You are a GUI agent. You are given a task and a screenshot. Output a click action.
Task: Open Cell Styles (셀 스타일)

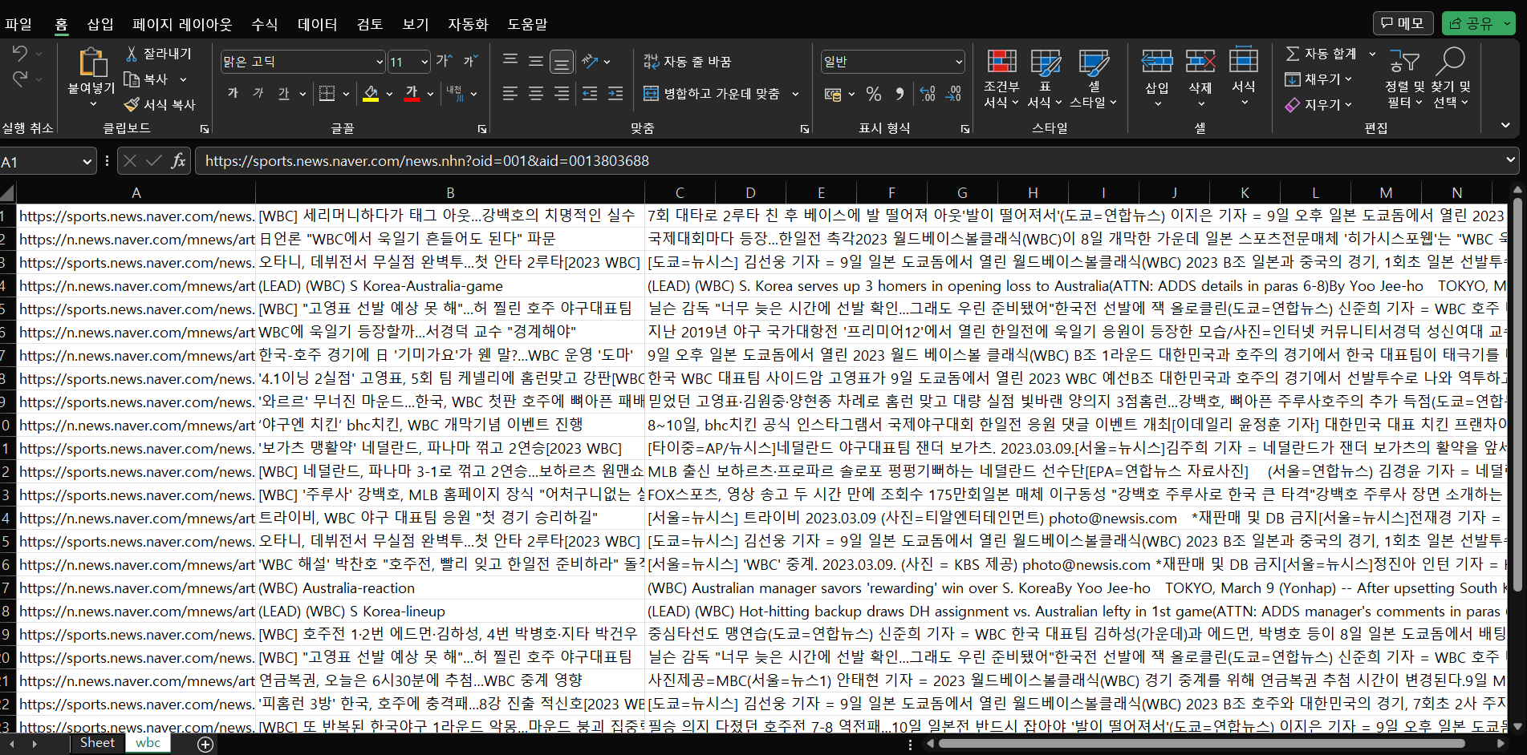click(1094, 79)
